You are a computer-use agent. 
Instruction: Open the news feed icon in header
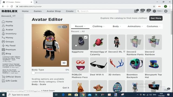[136, 11]
